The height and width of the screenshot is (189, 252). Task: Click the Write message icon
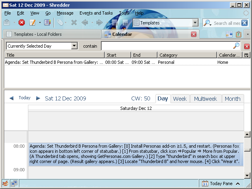[32, 22]
